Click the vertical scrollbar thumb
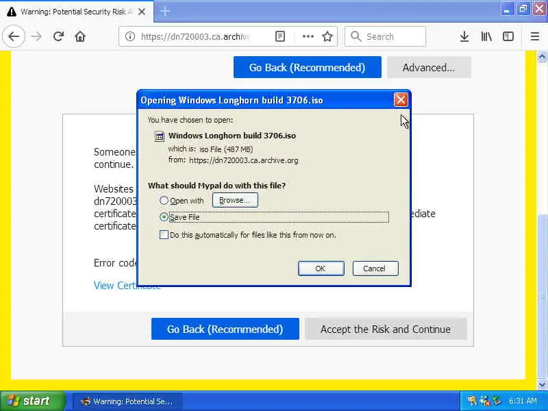Screen dimensions: 548x411 click(542, 297)
